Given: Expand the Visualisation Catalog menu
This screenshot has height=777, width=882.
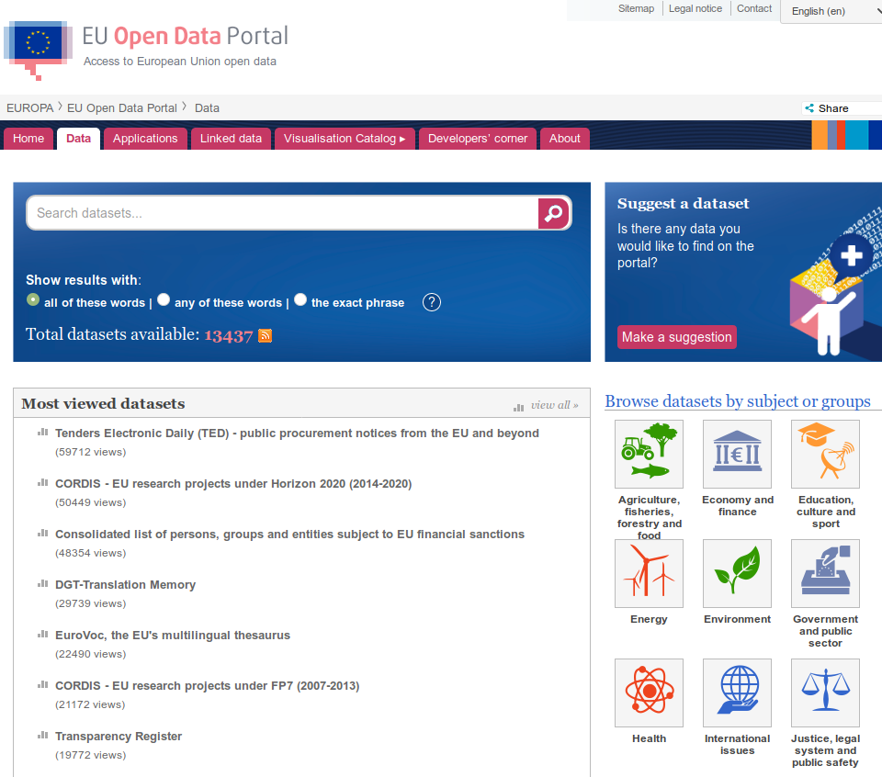Looking at the screenshot, I should [345, 139].
